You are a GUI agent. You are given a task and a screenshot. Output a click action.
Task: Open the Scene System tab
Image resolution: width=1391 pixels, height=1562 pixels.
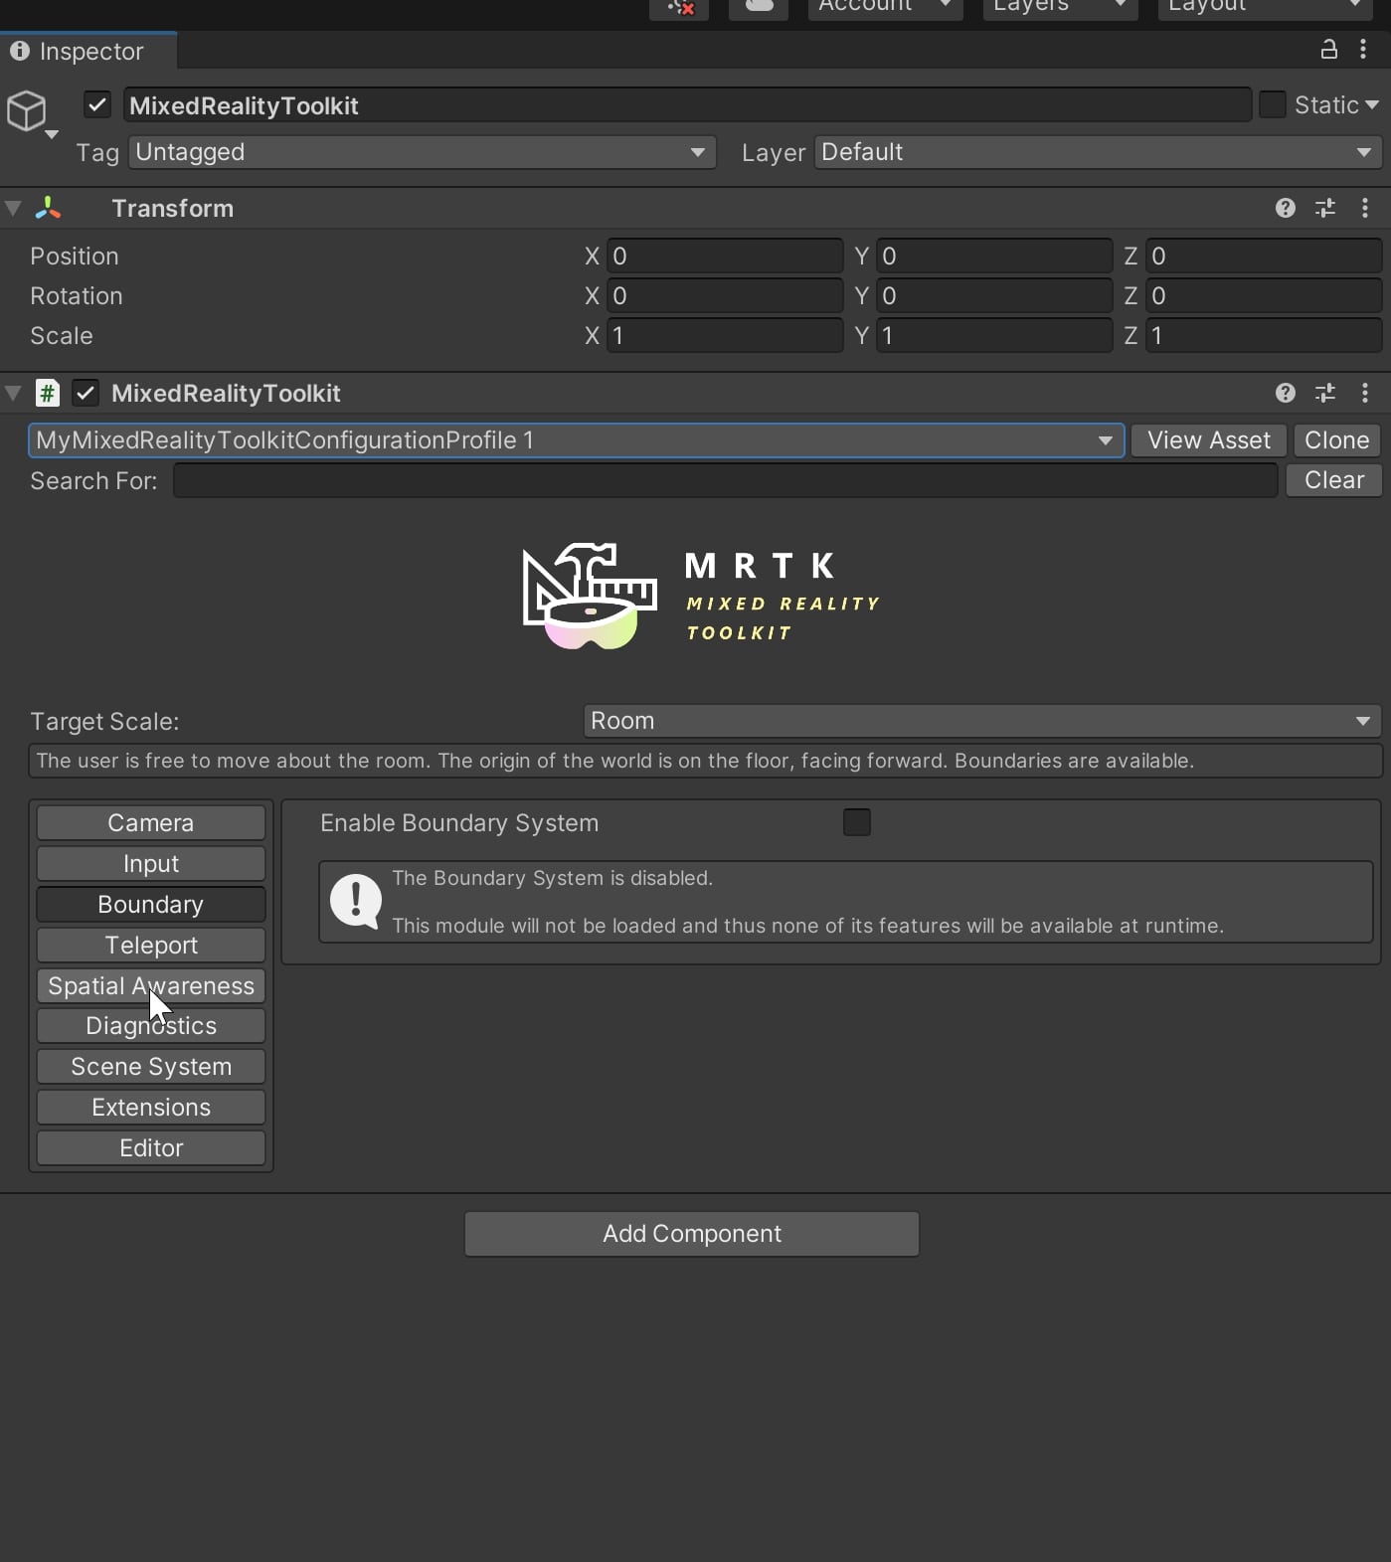point(151,1067)
